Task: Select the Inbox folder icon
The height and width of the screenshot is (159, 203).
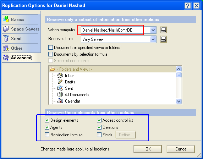Action: (60, 76)
